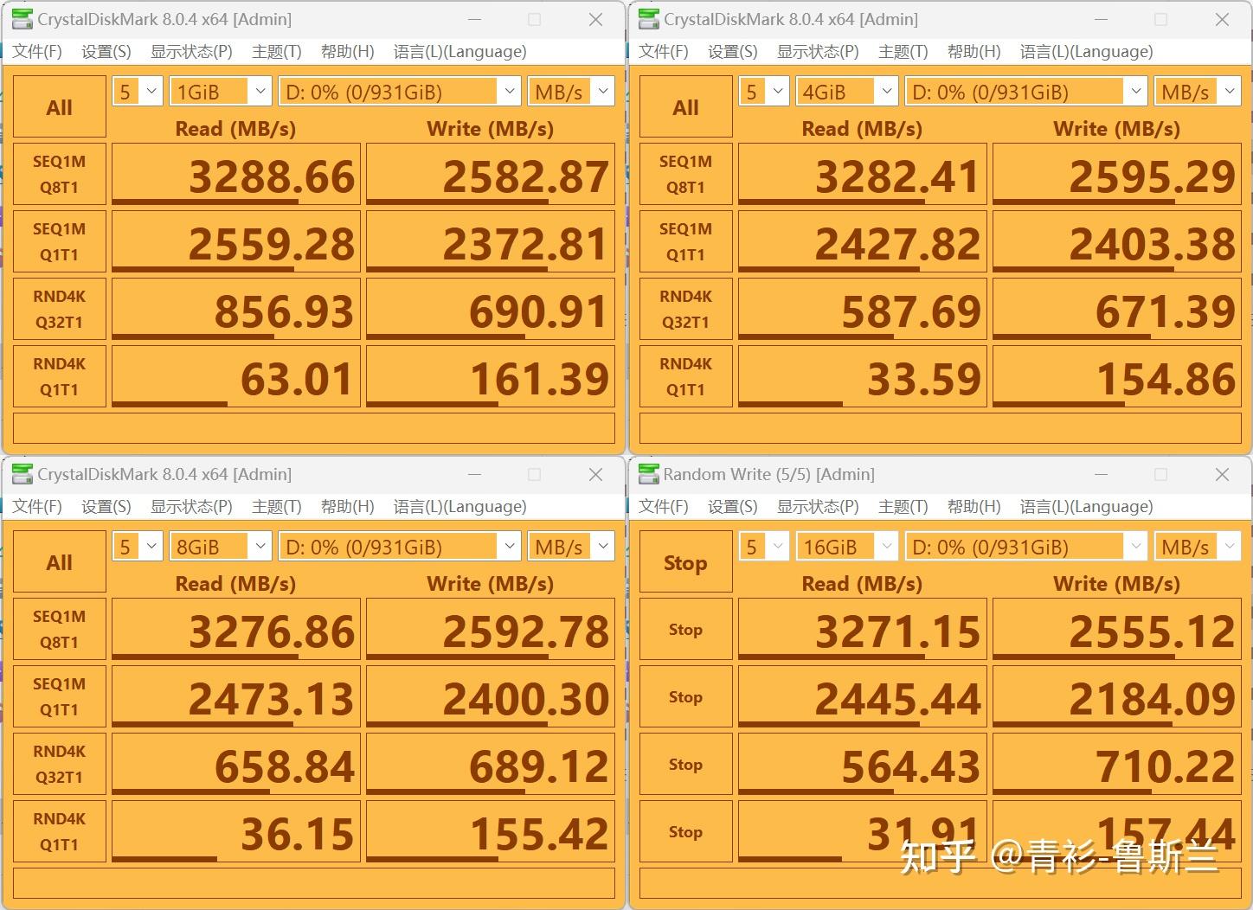Click the empty comment field in 4GiB window
This screenshot has width=1253, height=910.
tap(941, 428)
